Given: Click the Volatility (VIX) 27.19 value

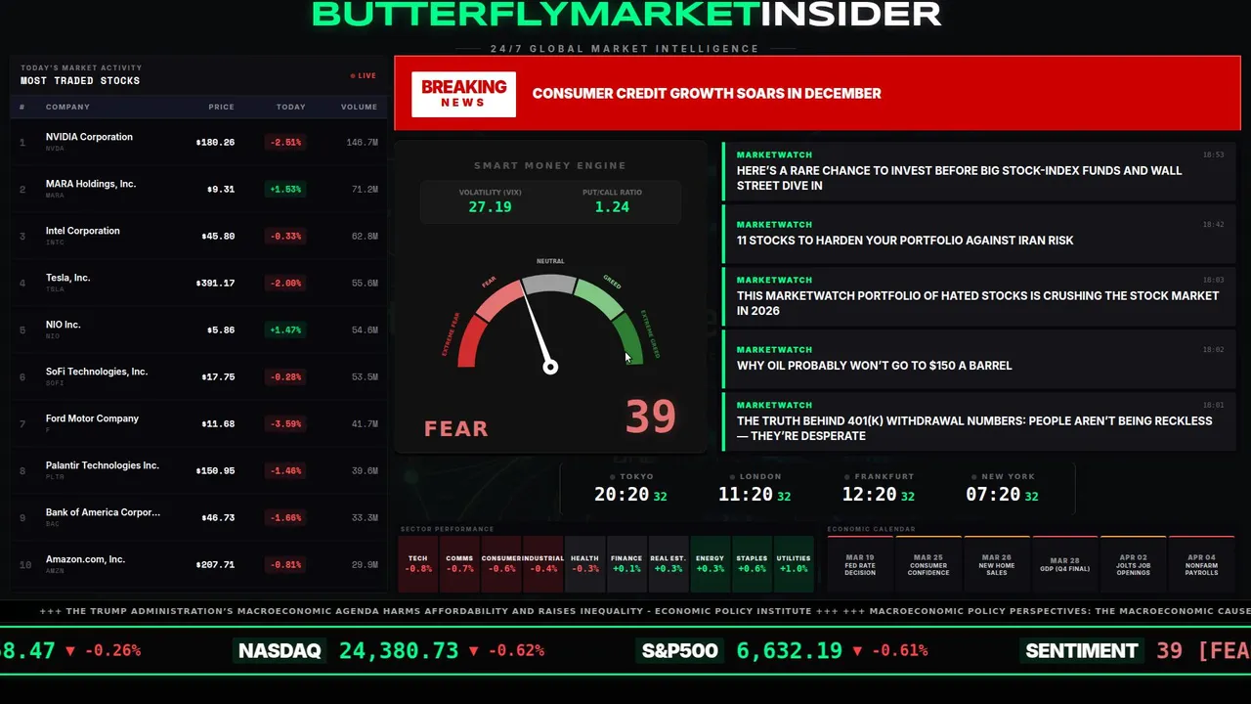Looking at the screenshot, I should 490,207.
